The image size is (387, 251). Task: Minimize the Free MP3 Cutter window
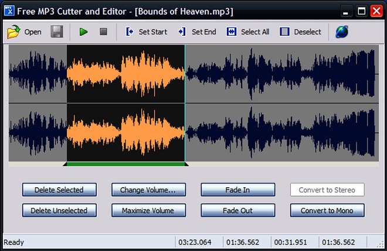click(346, 11)
